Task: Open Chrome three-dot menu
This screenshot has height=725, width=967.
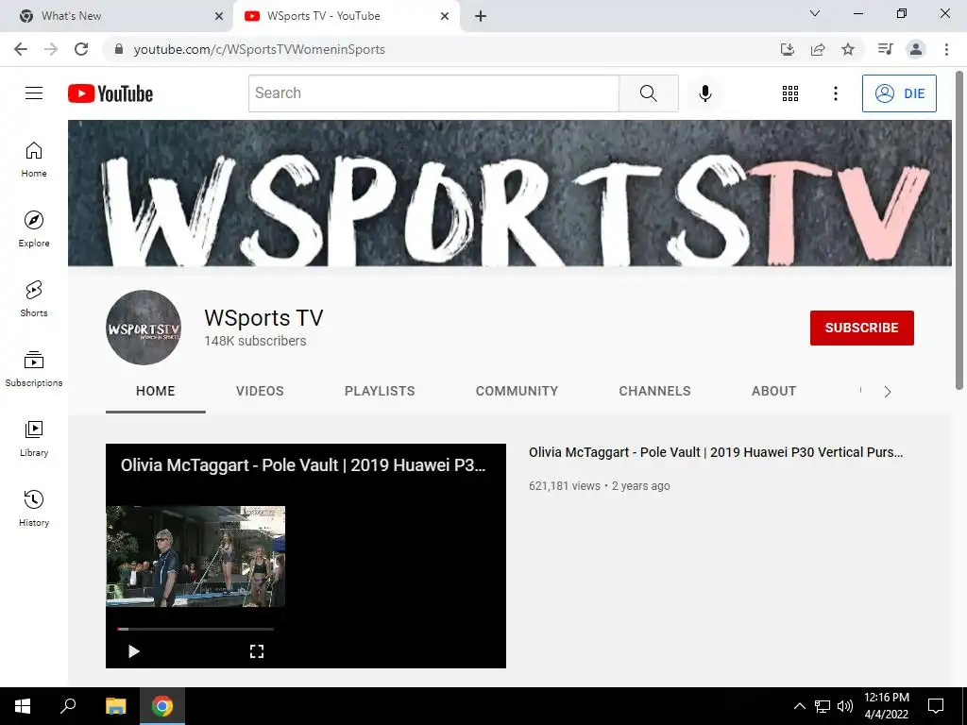Action: click(x=946, y=49)
